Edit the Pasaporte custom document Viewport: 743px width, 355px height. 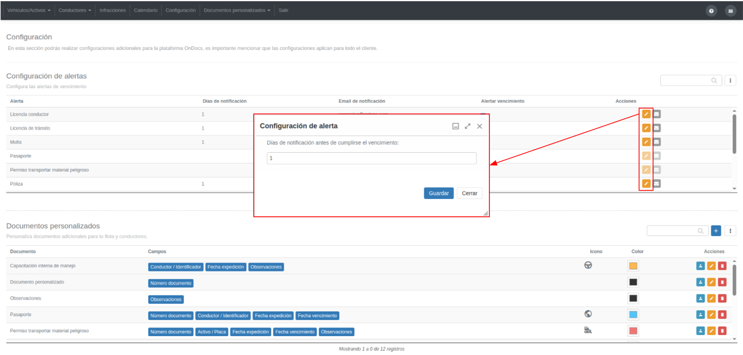(x=711, y=315)
